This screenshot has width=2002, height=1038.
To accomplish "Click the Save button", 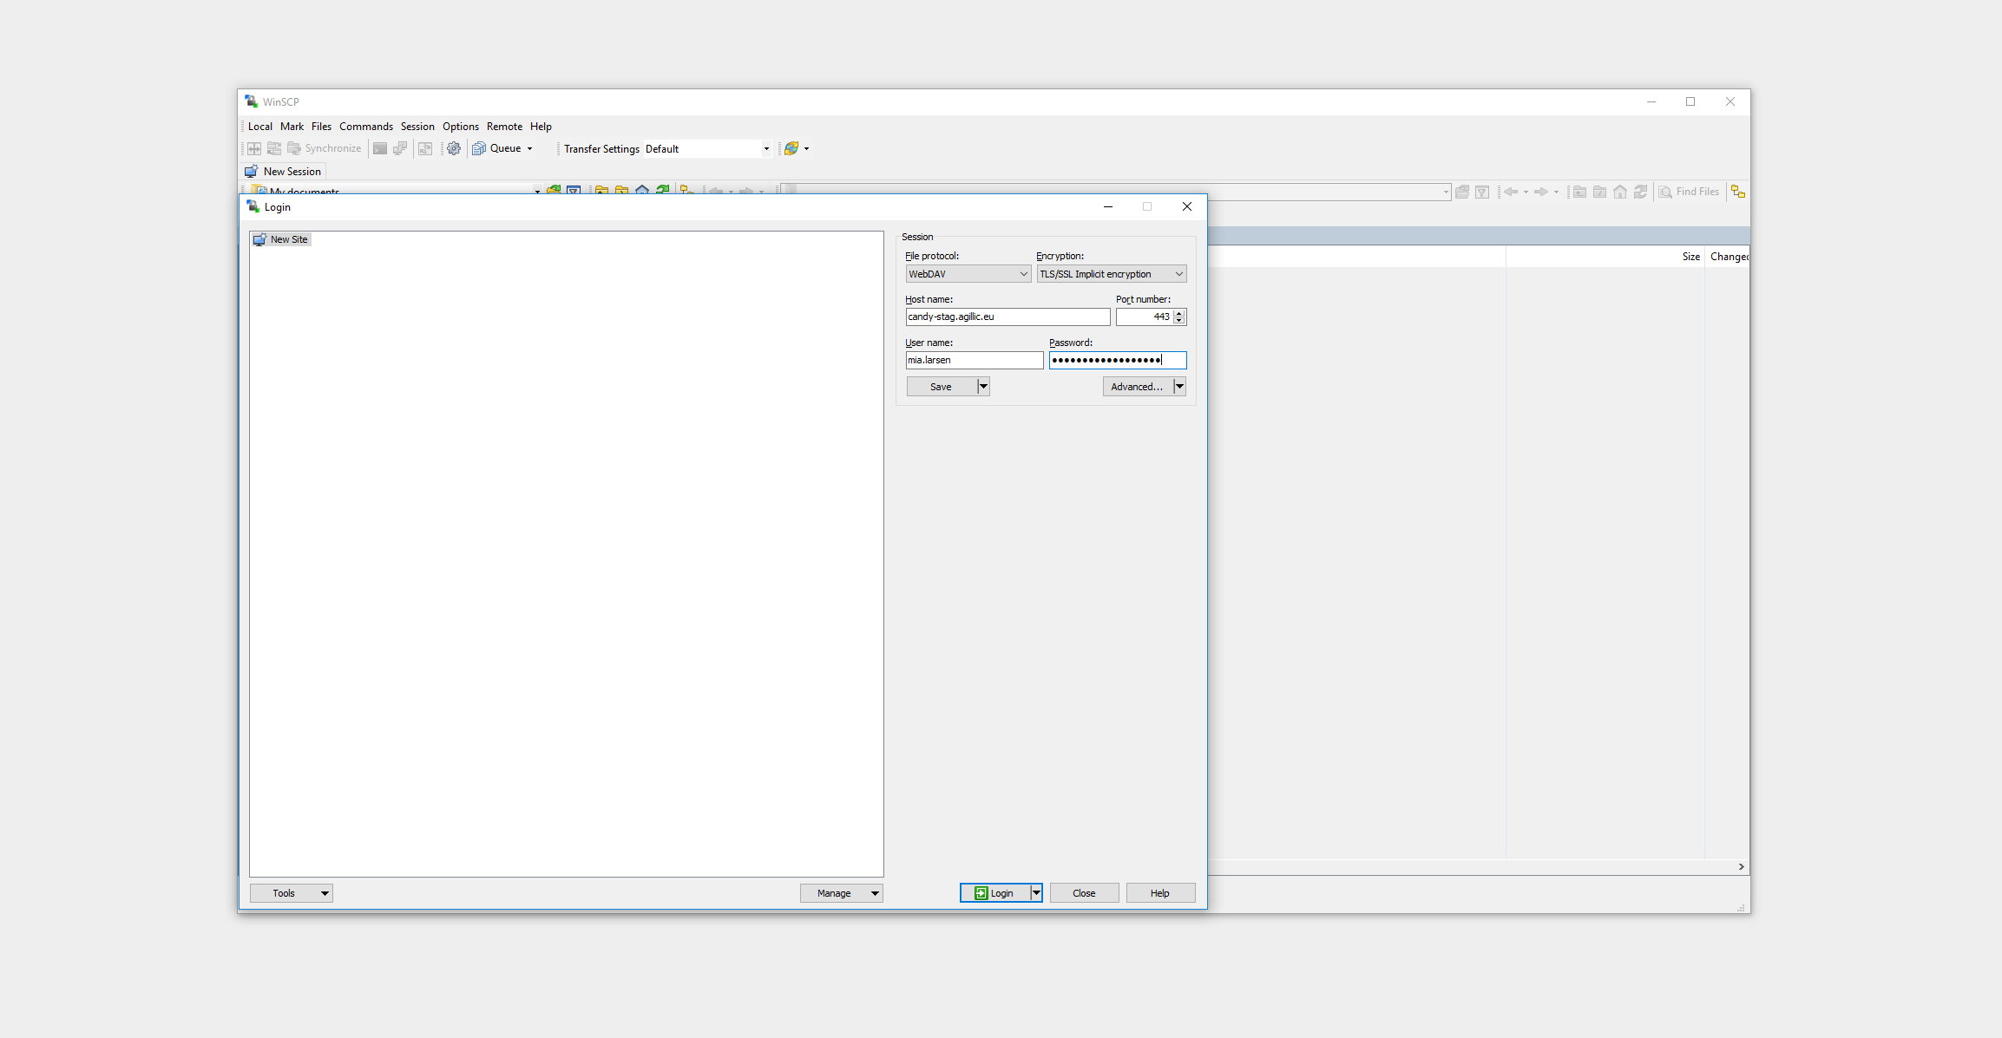I will [942, 387].
